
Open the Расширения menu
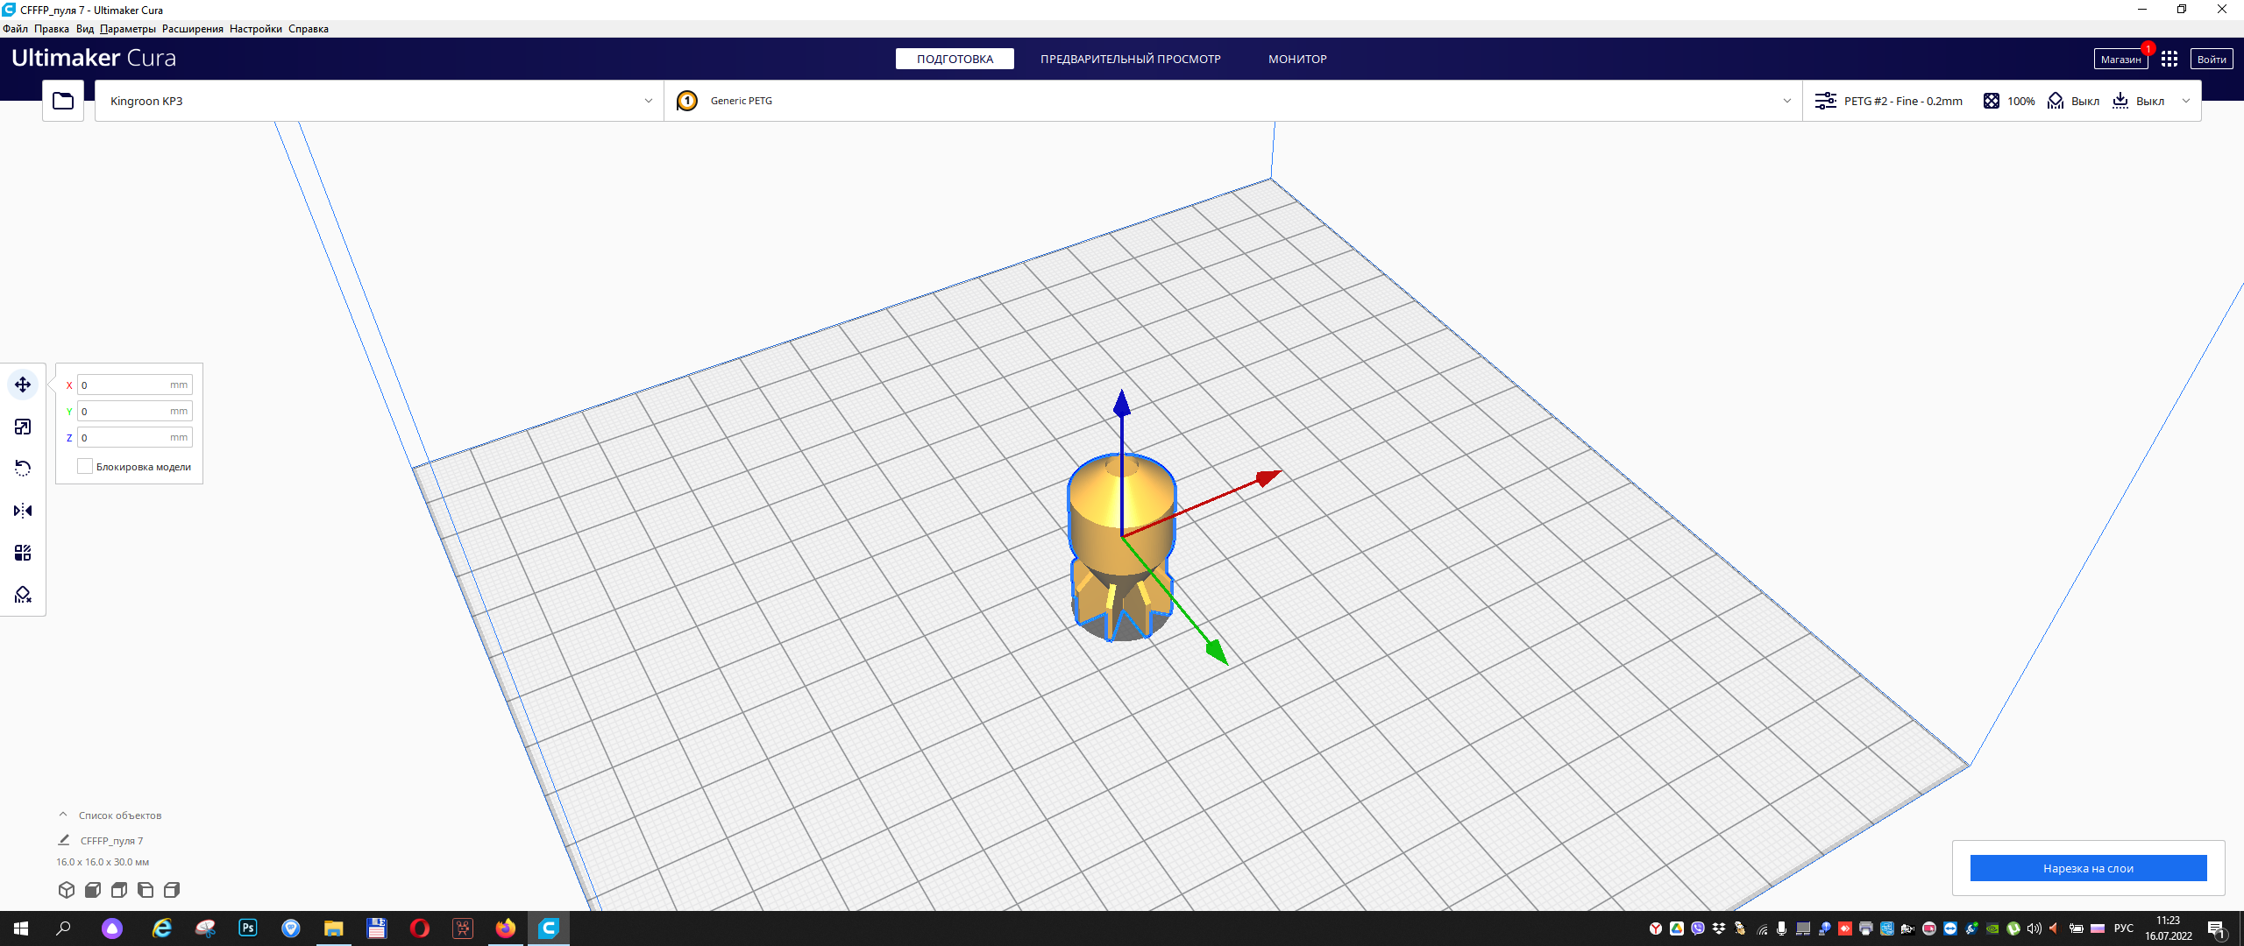[x=192, y=29]
